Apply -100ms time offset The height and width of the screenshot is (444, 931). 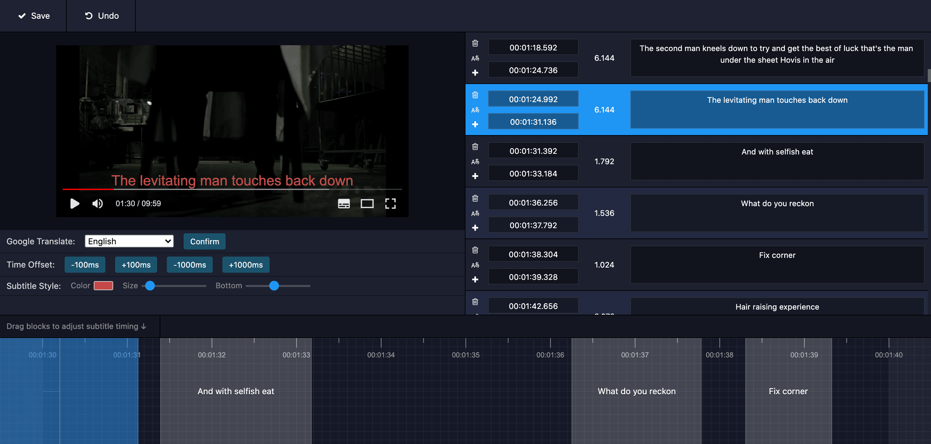point(85,265)
